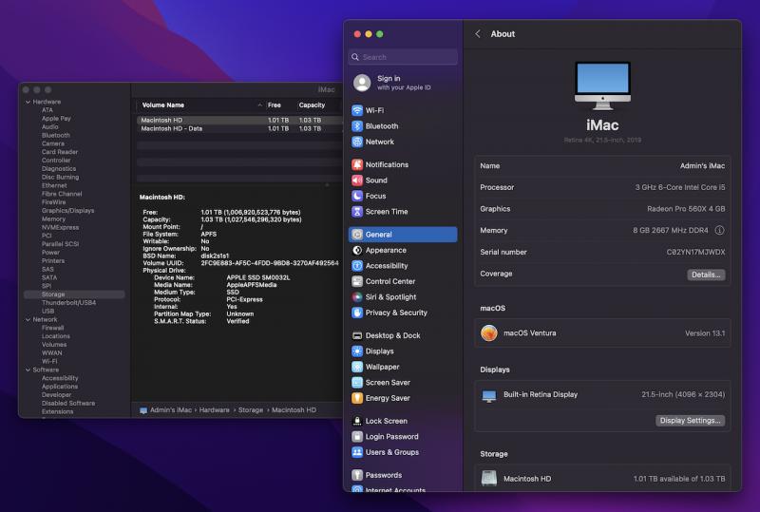Open Display Settings button
Screen dimensions: 760x512
[691, 421]
